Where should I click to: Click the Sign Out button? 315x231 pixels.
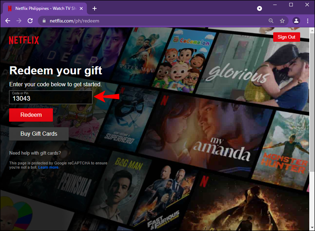[286, 37]
